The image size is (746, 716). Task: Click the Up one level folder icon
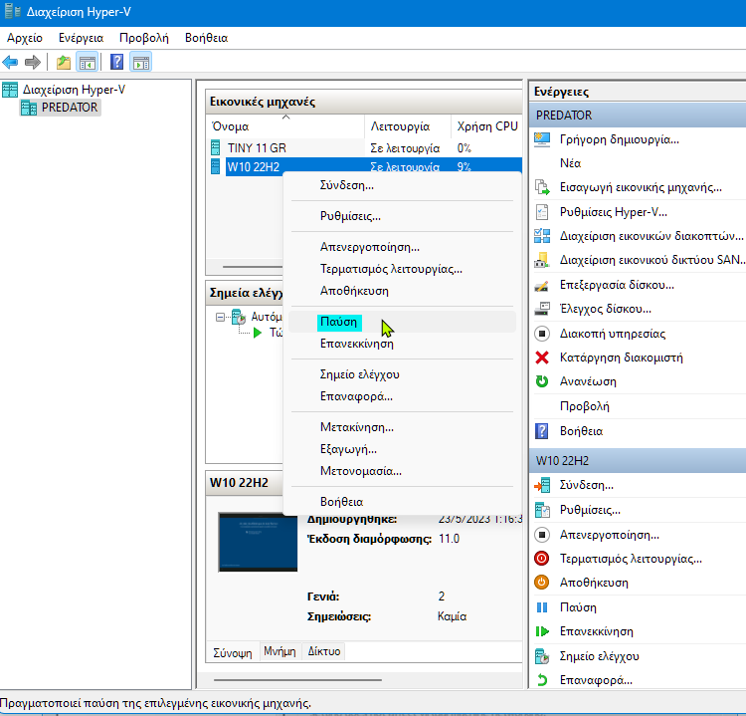[64, 62]
